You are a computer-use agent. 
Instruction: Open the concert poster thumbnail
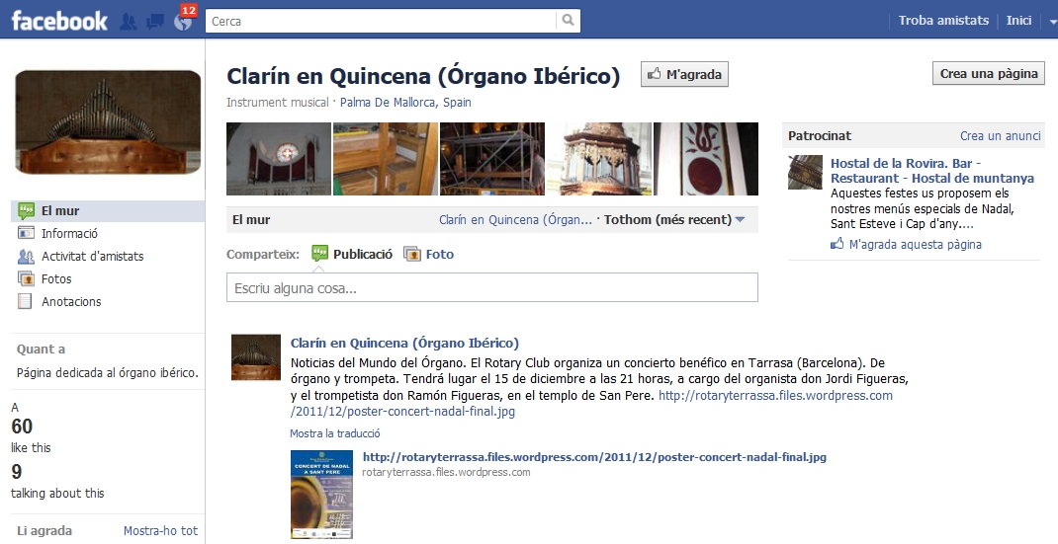pyautogui.click(x=321, y=495)
